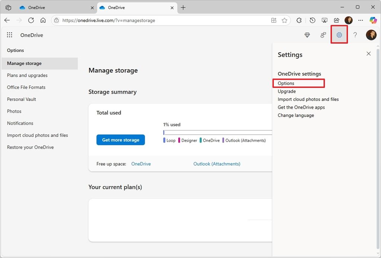
Task: Go to browser home page icon
Action: (x=43, y=20)
